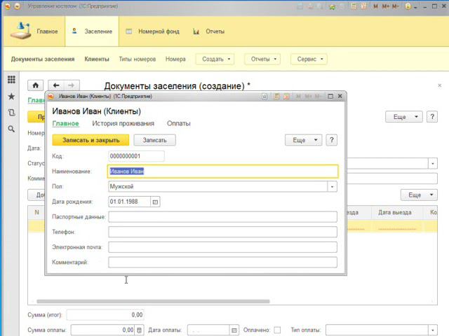Open calculator for Сумма оплаты field
Image resolution: width=449 pixels, height=336 pixels.
click(139, 330)
